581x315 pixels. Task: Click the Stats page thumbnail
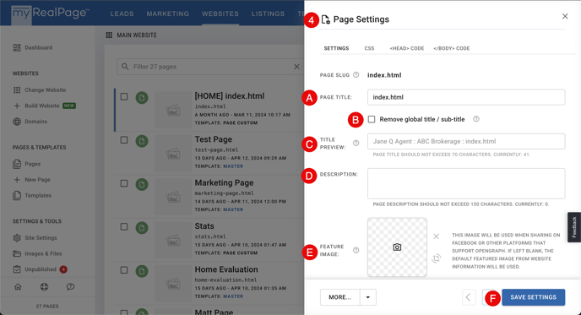pyautogui.click(x=173, y=240)
